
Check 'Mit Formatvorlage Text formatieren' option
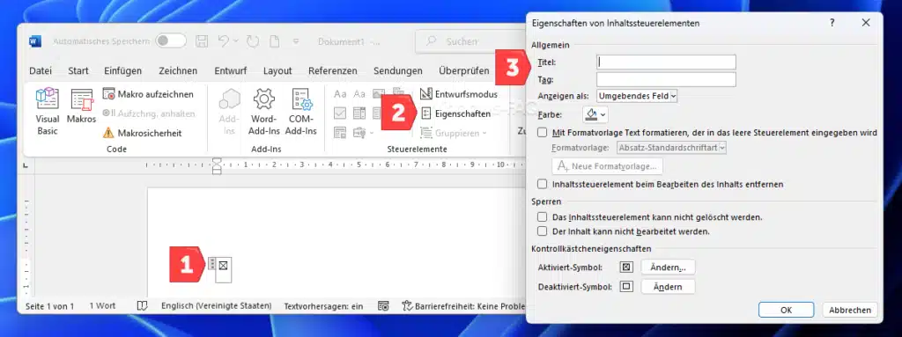[x=542, y=132]
